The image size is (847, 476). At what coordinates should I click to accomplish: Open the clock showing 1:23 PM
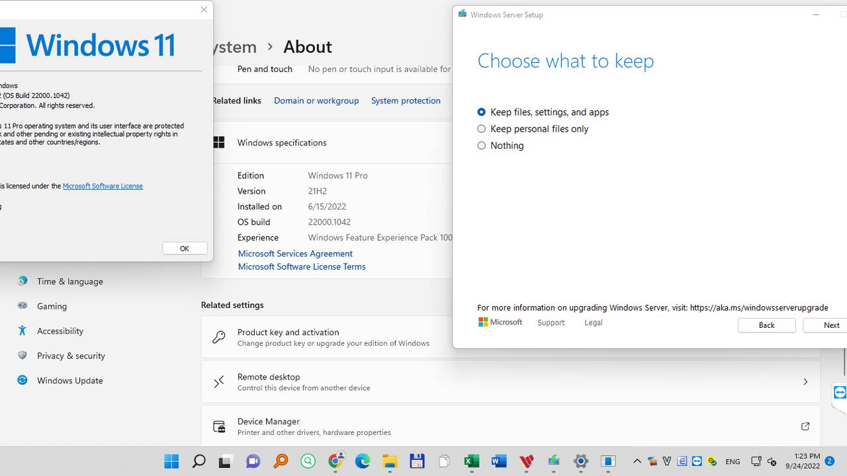(x=802, y=461)
